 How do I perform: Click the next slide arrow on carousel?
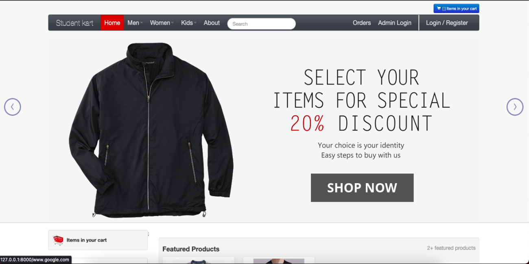point(515,107)
